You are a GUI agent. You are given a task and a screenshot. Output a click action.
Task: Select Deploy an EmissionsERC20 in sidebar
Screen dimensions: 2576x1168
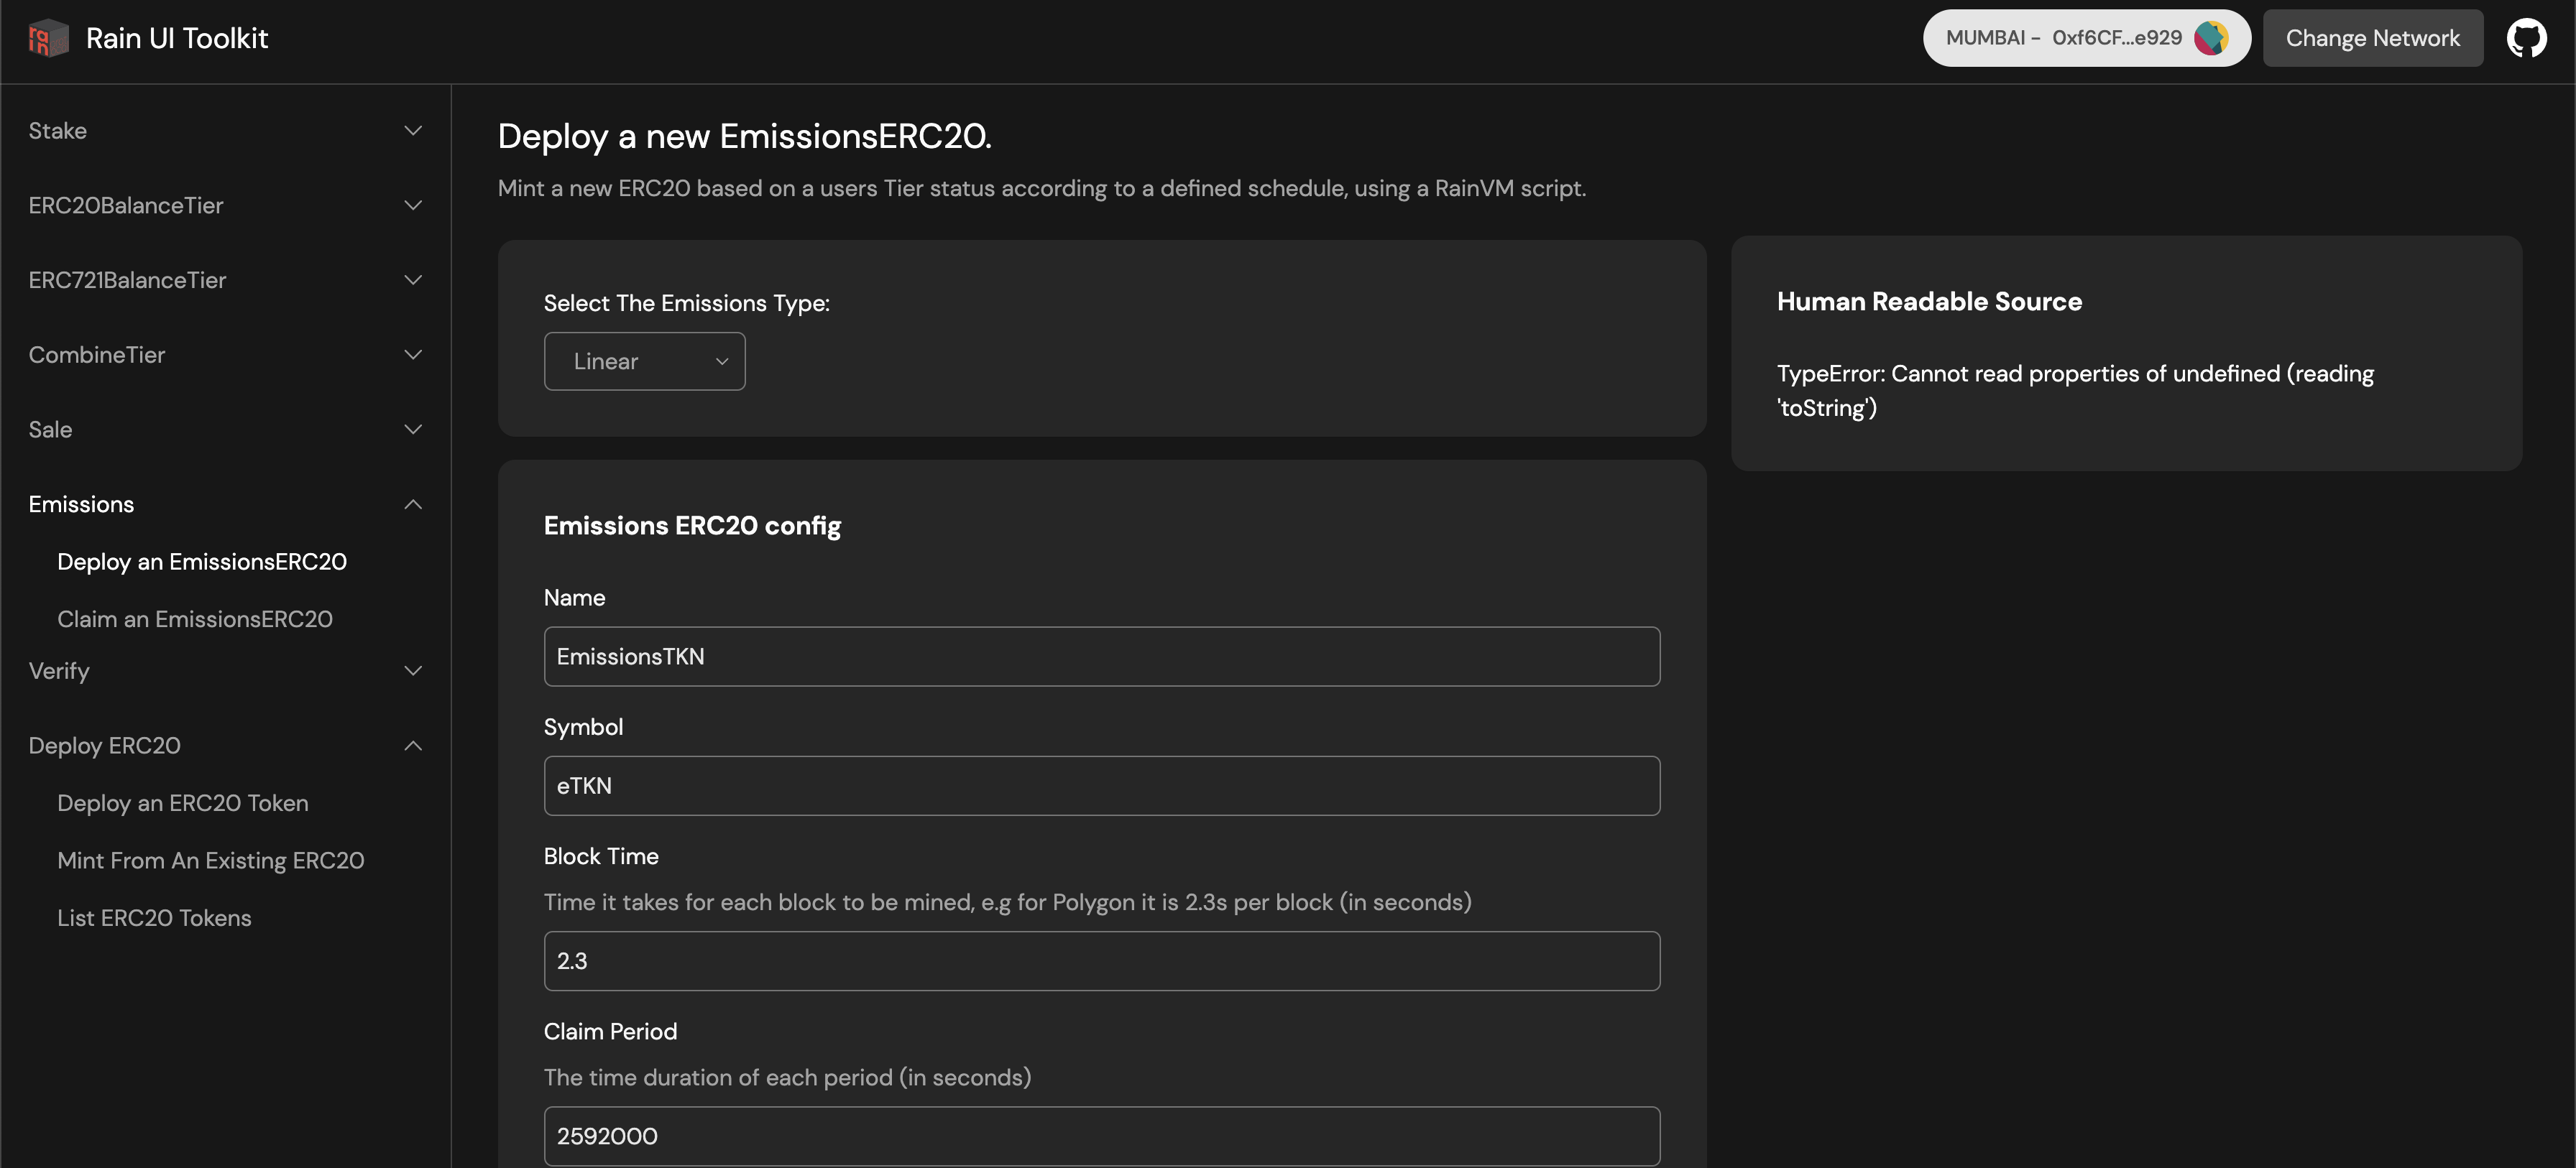[201, 562]
